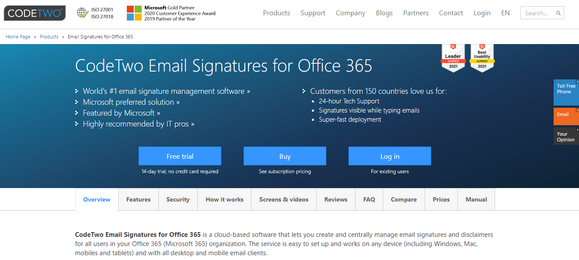This screenshot has width=579, height=260.
Task: Click the 'See subscription pricing' caption
Action: [x=285, y=171]
